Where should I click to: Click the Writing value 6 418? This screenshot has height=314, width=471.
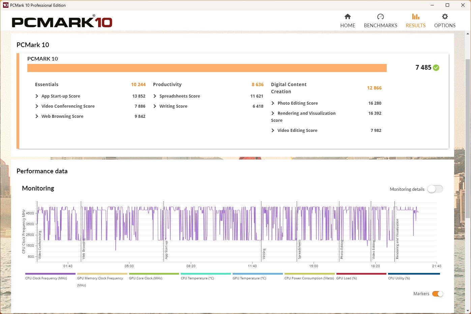point(258,106)
